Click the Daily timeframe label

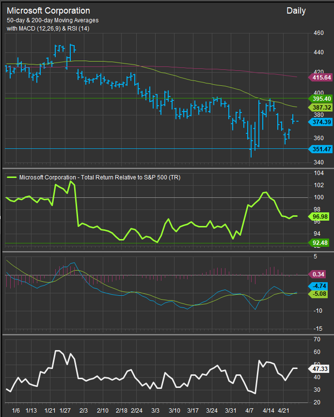(x=296, y=11)
